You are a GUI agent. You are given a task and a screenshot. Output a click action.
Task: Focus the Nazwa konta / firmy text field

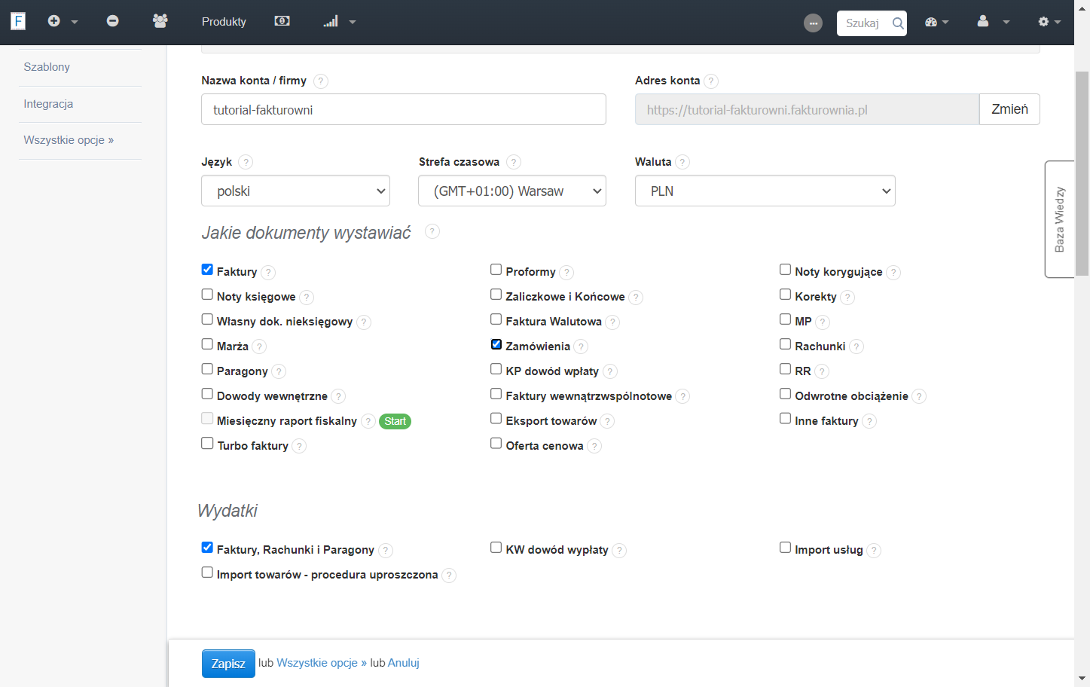(404, 109)
